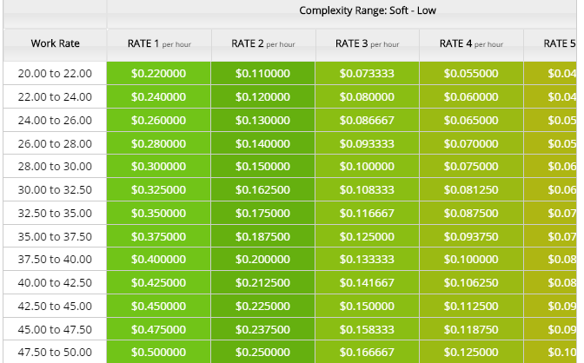Click the $0.500000 cell
584x363 pixels.
click(x=159, y=353)
